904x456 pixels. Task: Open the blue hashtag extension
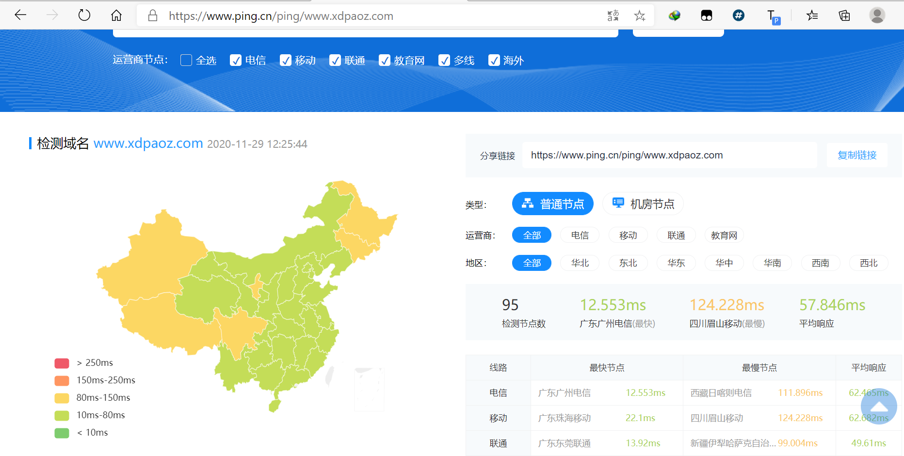click(739, 16)
